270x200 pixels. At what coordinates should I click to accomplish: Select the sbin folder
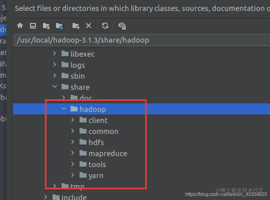73,76
